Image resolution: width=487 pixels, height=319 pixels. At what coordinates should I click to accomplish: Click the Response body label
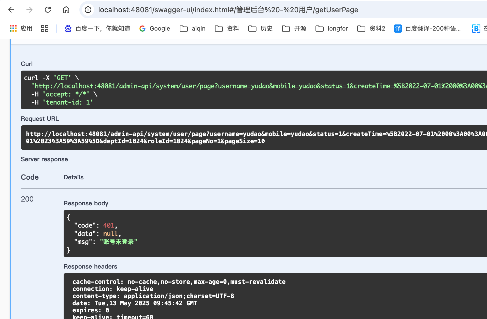click(x=86, y=203)
